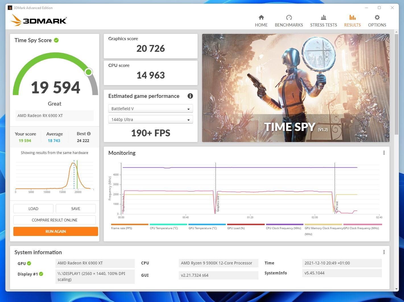404x302 pixels.
Task: Click the Time Spy preview image
Action: [296, 88]
